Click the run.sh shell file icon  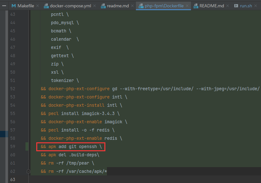pyautogui.click(x=236, y=6)
